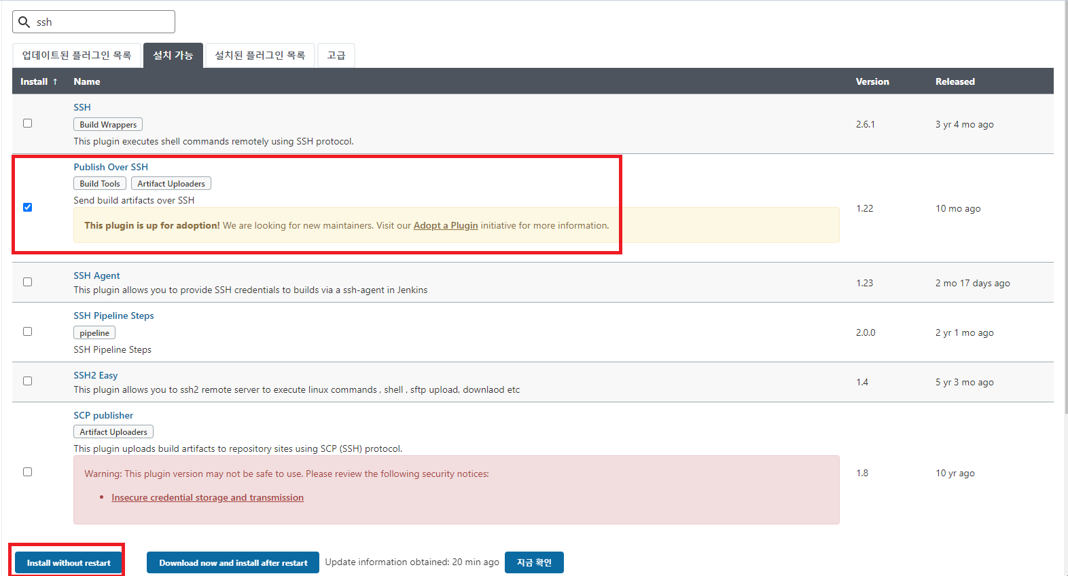Image resolution: width=1068 pixels, height=576 pixels.
Task: Click Artifact Uploaders tag under Publish Over SSH
Action: click(x=171, y=184)
